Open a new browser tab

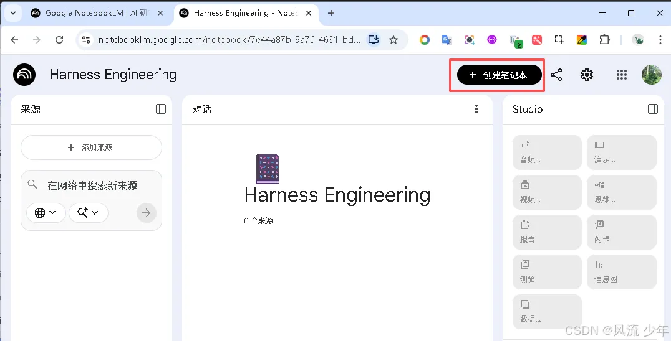click(x=331, y=13)
